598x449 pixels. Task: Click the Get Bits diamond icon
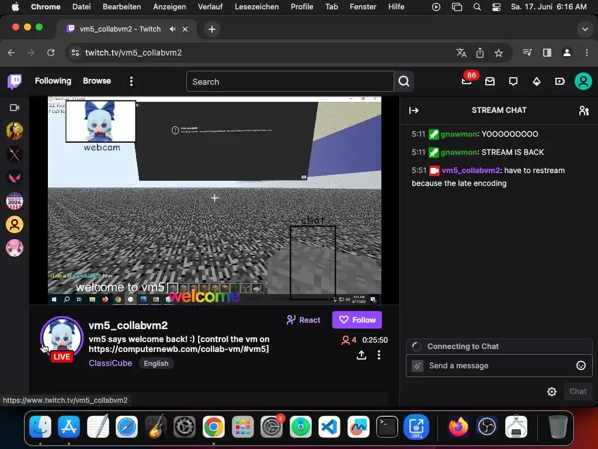pos(537,81)
